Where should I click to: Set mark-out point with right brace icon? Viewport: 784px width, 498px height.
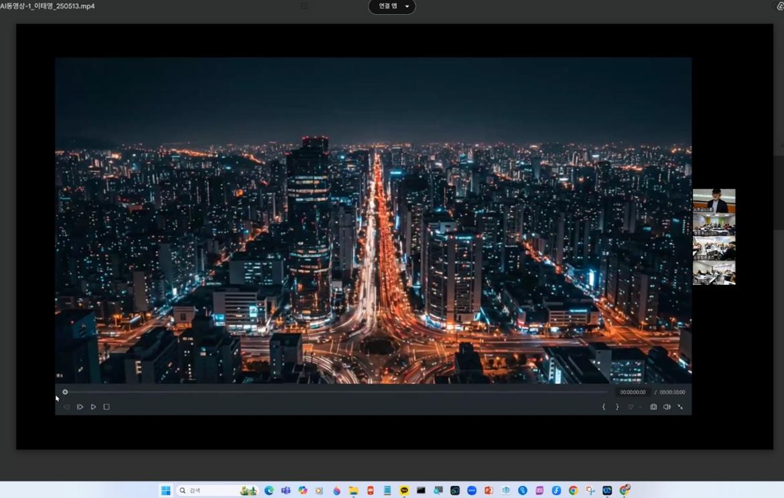(x=617, y=407)
